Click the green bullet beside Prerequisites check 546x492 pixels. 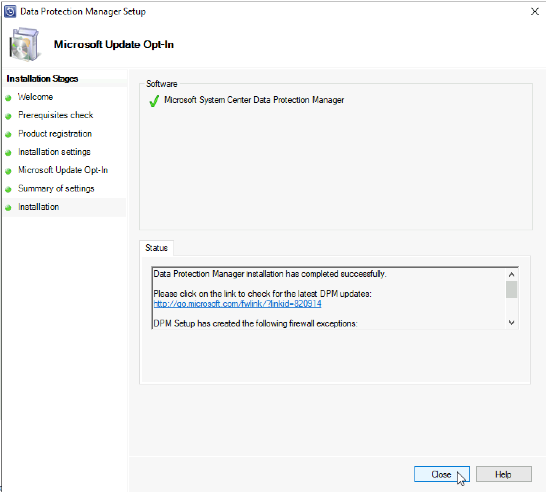click(8, 116)
